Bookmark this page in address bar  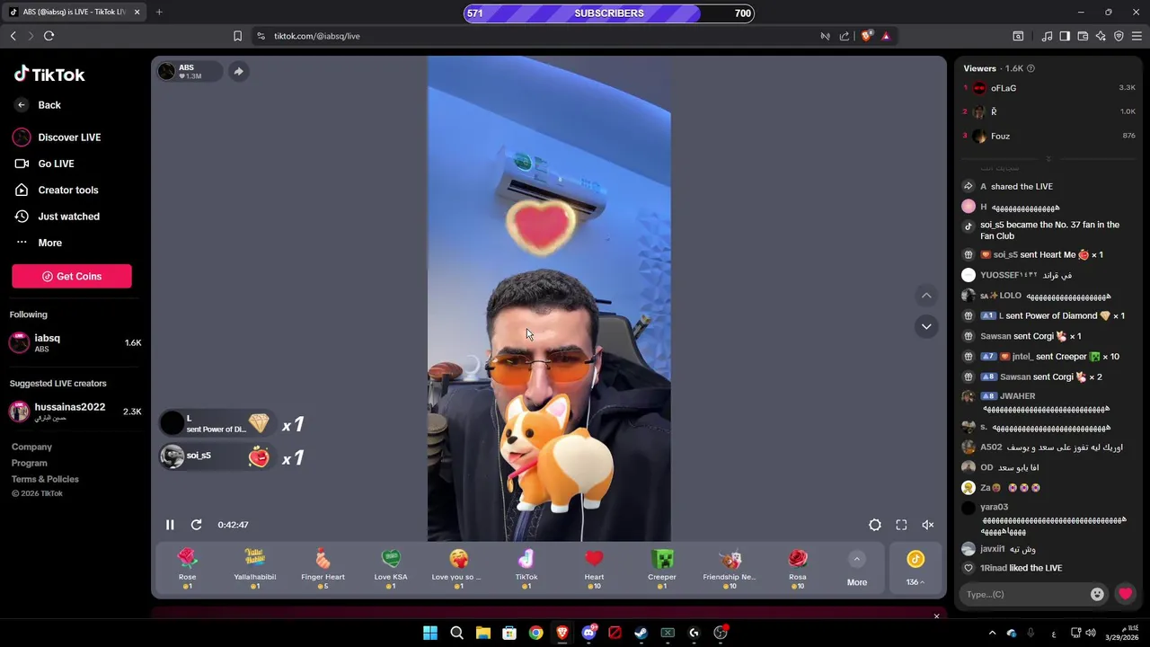pyautogui.click(x=237, y=36)
